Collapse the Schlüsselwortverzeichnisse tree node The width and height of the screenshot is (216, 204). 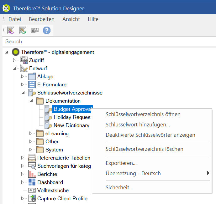pos(23,93)
